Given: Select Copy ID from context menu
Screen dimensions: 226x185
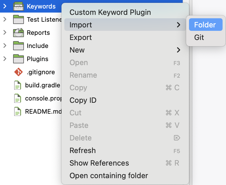Looking at the screenshot, I should pos(83,100).
